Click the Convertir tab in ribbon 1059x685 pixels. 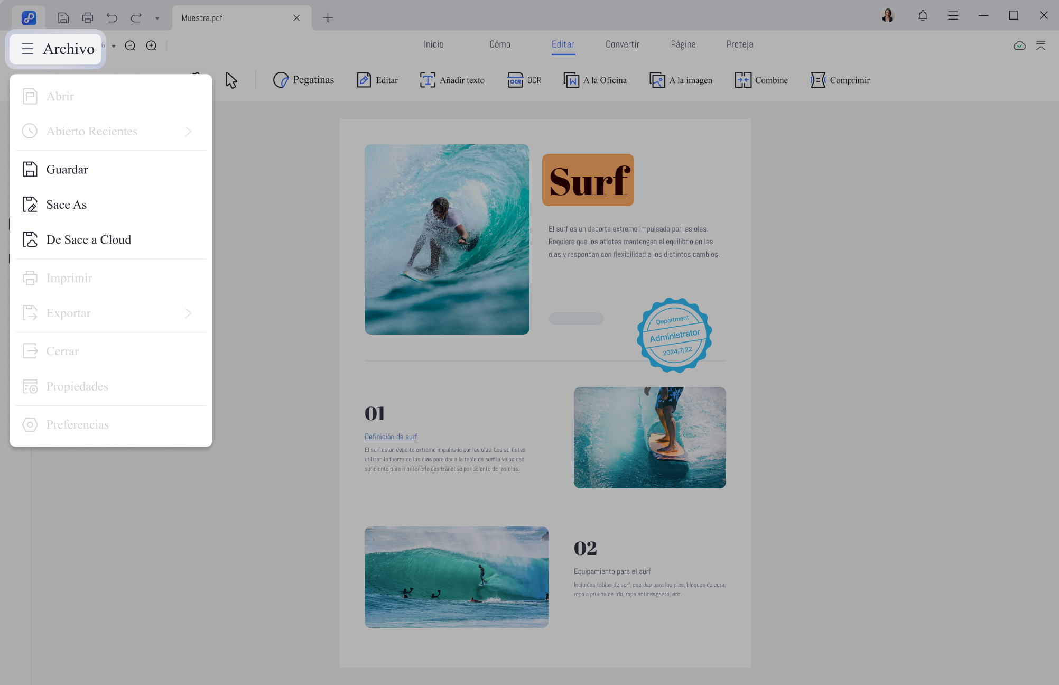point(622,44)
